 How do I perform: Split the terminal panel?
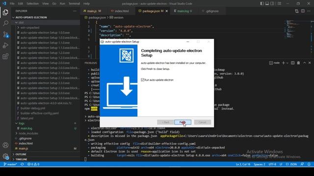pos(292,63)
